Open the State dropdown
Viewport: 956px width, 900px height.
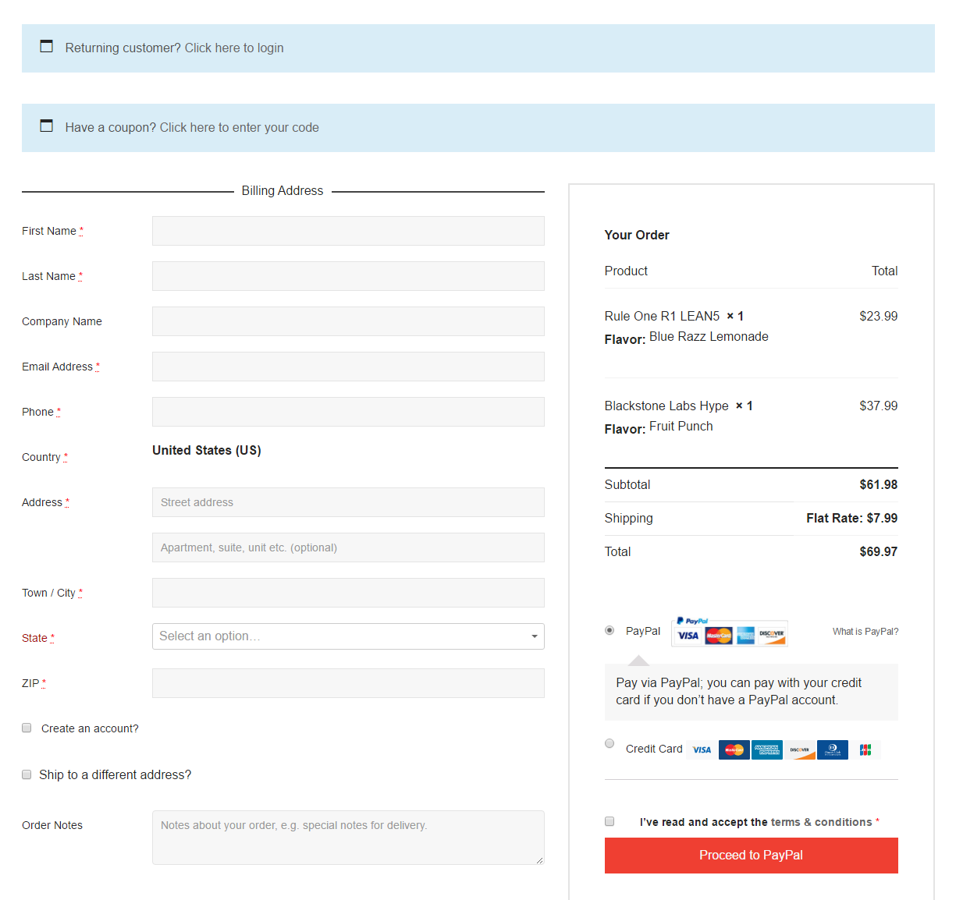(x=348, y=636)
